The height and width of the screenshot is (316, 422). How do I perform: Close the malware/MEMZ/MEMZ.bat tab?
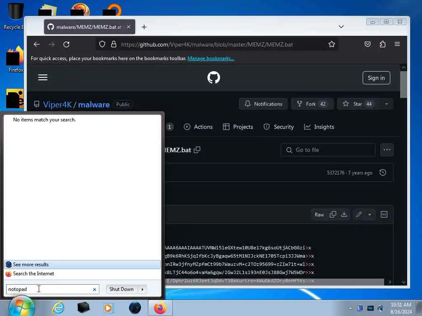[129, 27]
